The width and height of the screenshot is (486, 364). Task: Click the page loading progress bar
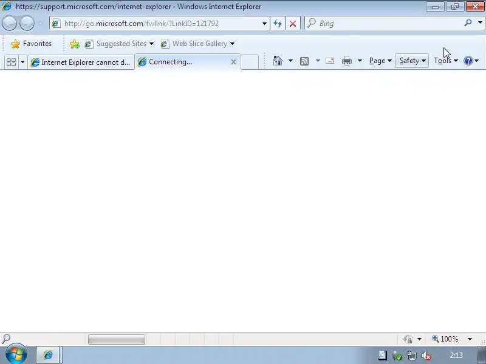coord(117,339)
